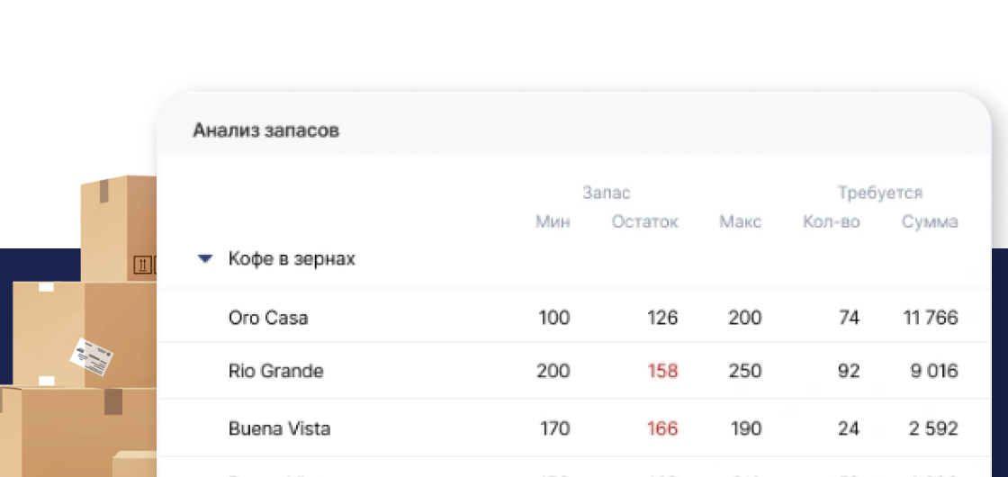This screenshot has height=477, width=1008.
Task: Click the Rio Grande sum 9 016
Action: click(x=933, y=371)
